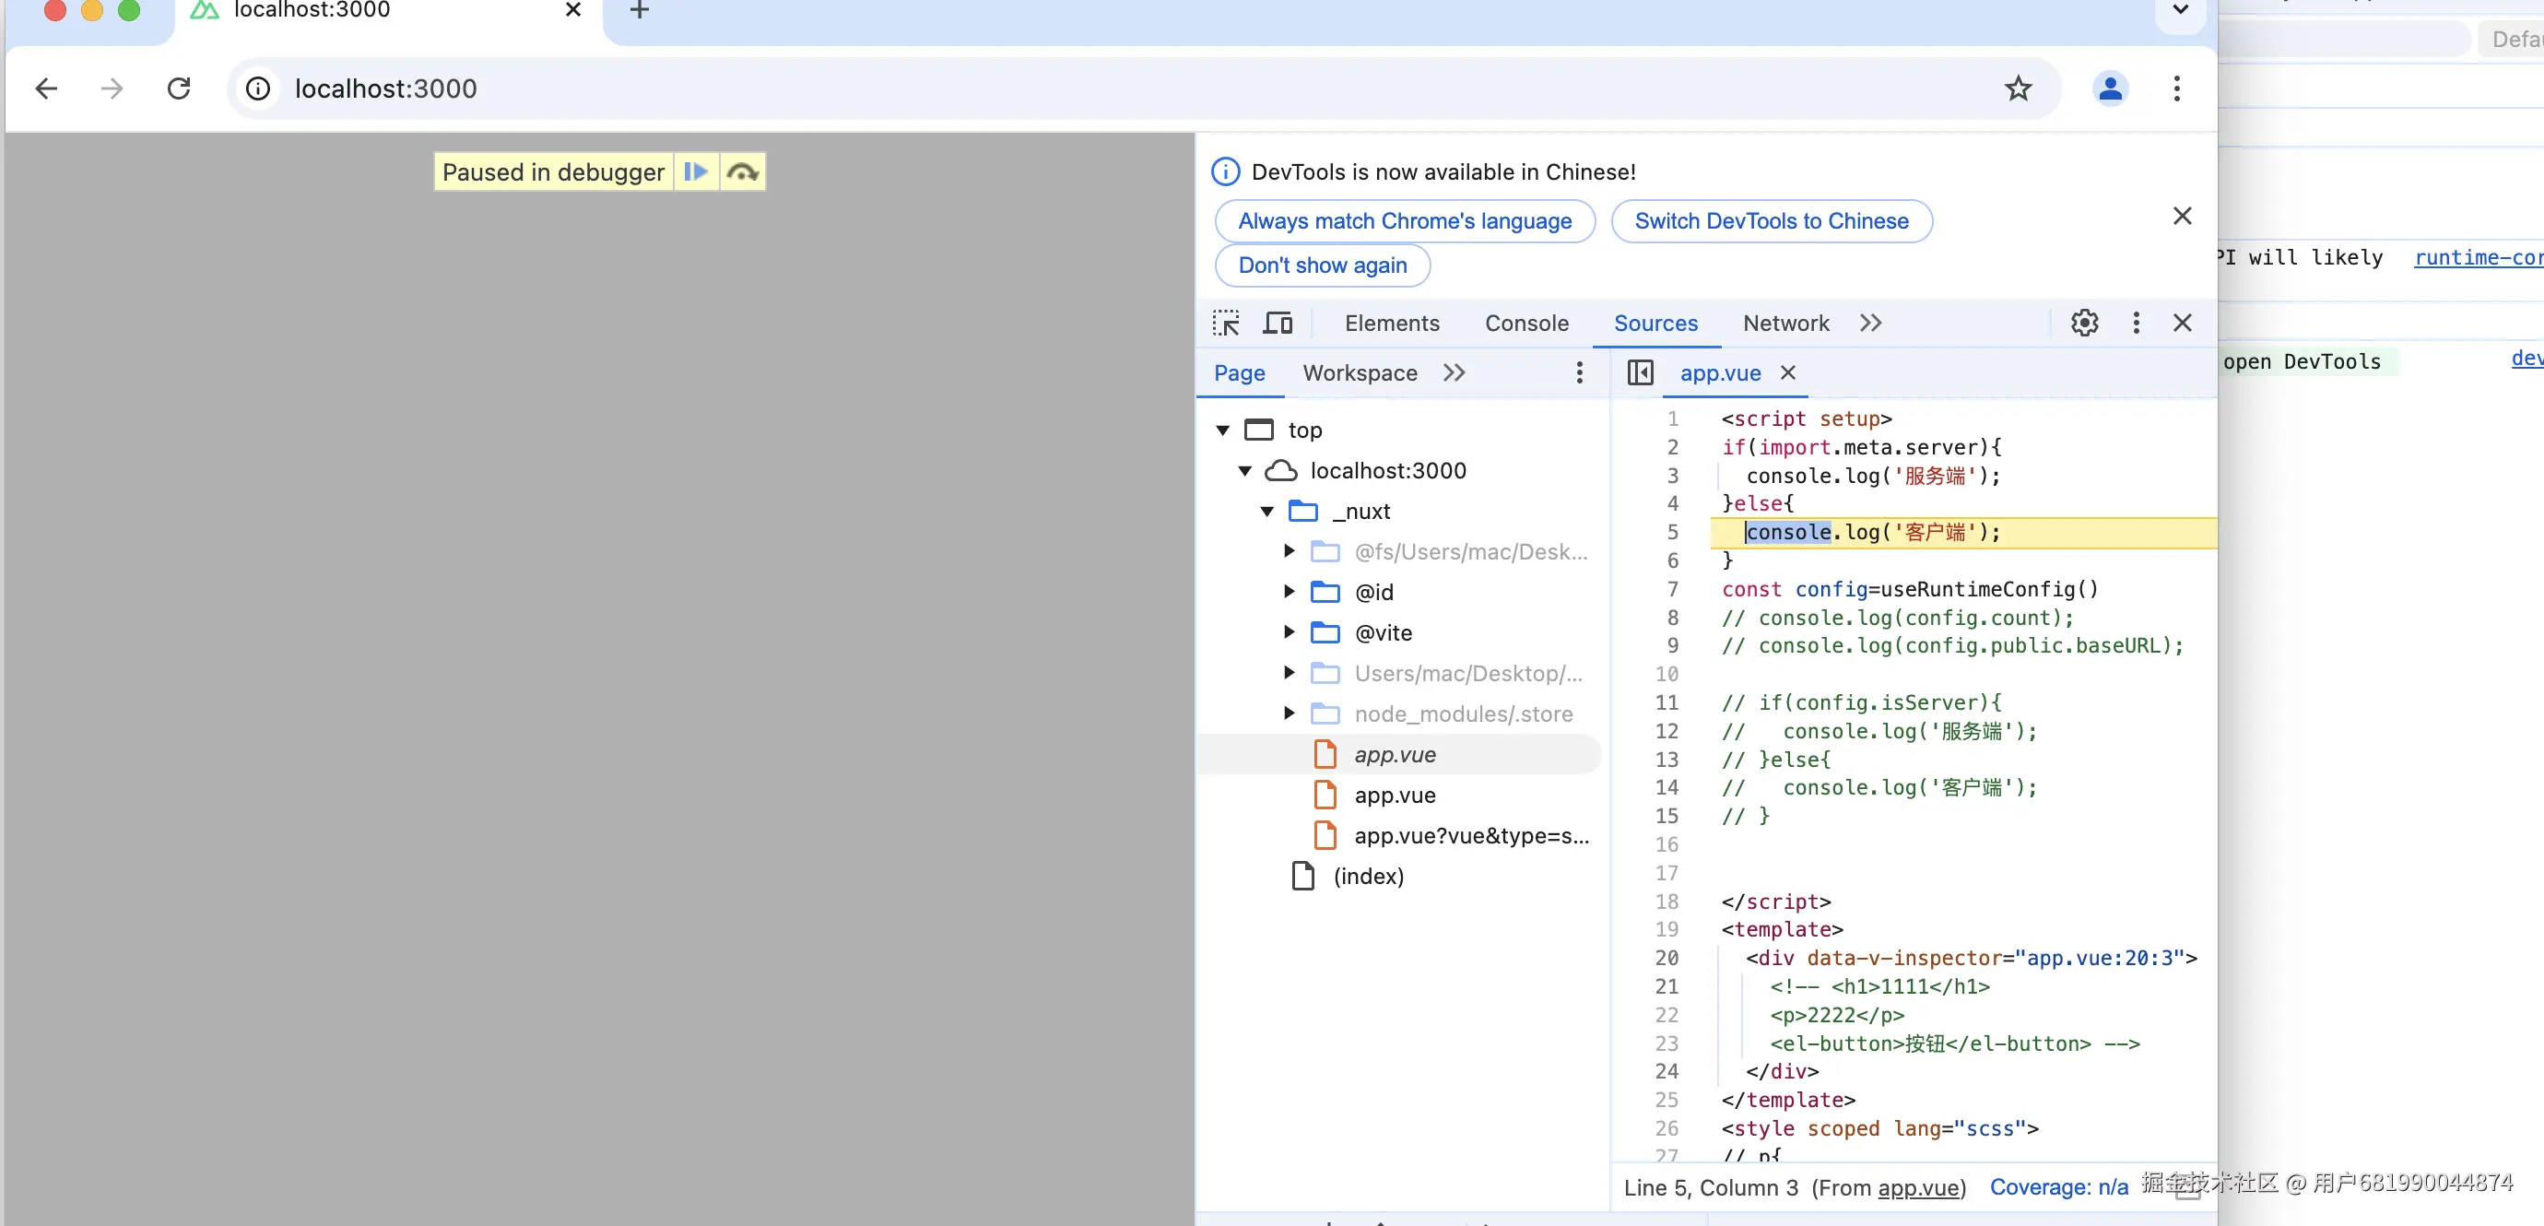The height and width of the screenshot is (1226, 2544).
Task: Reload the localhost page
Action: (x=179, y=88)
